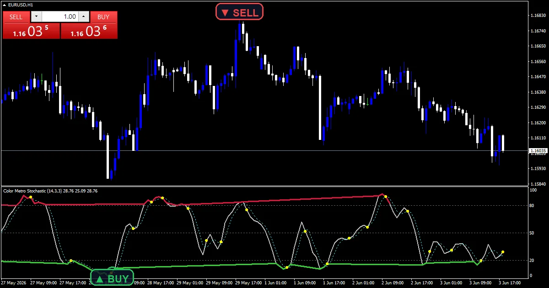Click the 27 May 17:00 time label

tap(73, 283)
